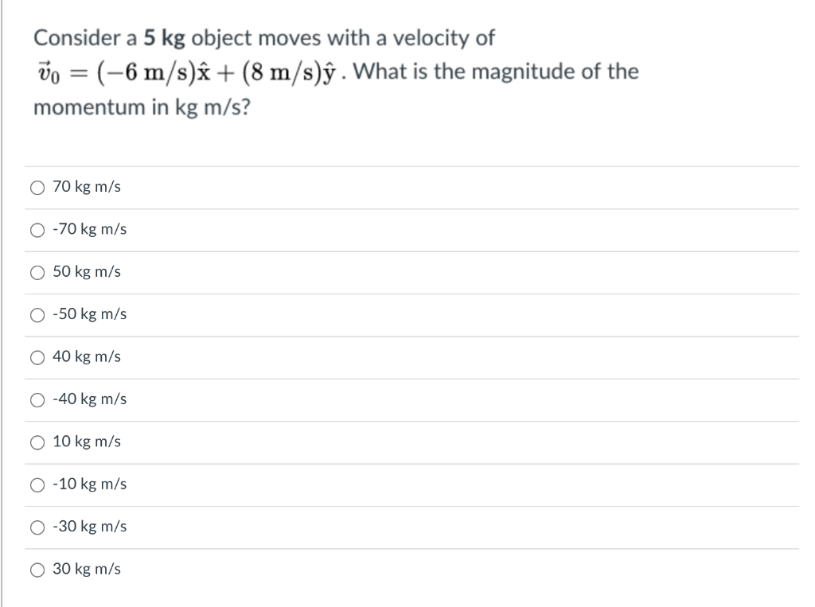815x607 pixels.
Task: Click the '-70 kg m/s' answer label
Action: point(89,229)
